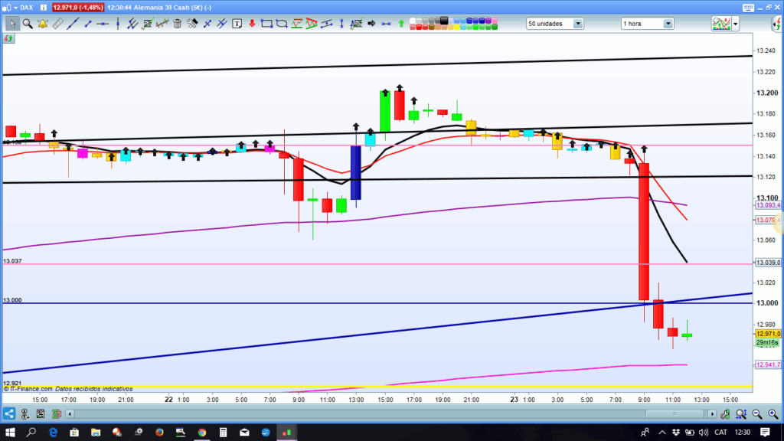The image size is (784, 441).
Task: Open the DAX instrument menu in title bar
Action: 18,8
